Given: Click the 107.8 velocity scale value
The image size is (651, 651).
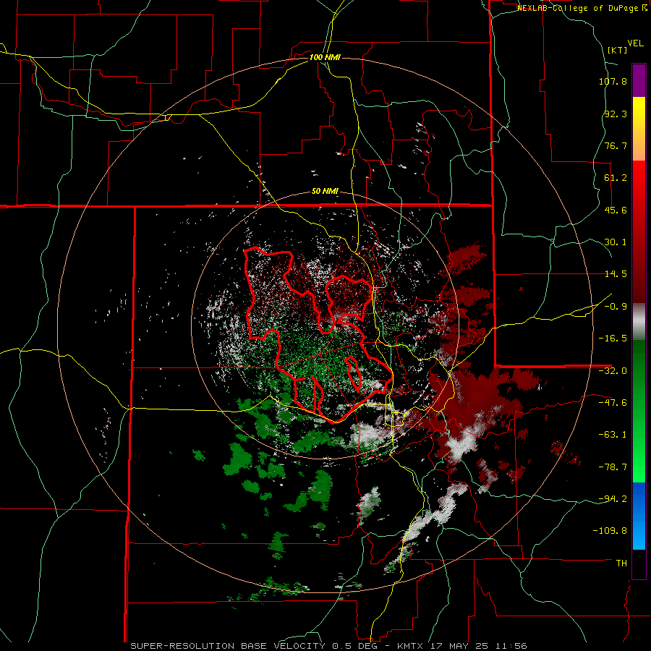Looking at the screenshot, I should [613, 81].
